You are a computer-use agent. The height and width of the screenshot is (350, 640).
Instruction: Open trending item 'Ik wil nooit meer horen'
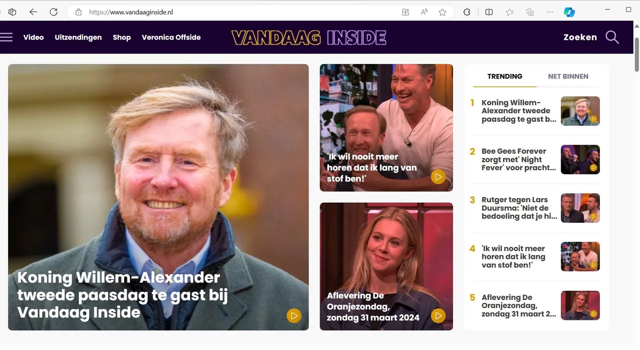tap(513, 257)
